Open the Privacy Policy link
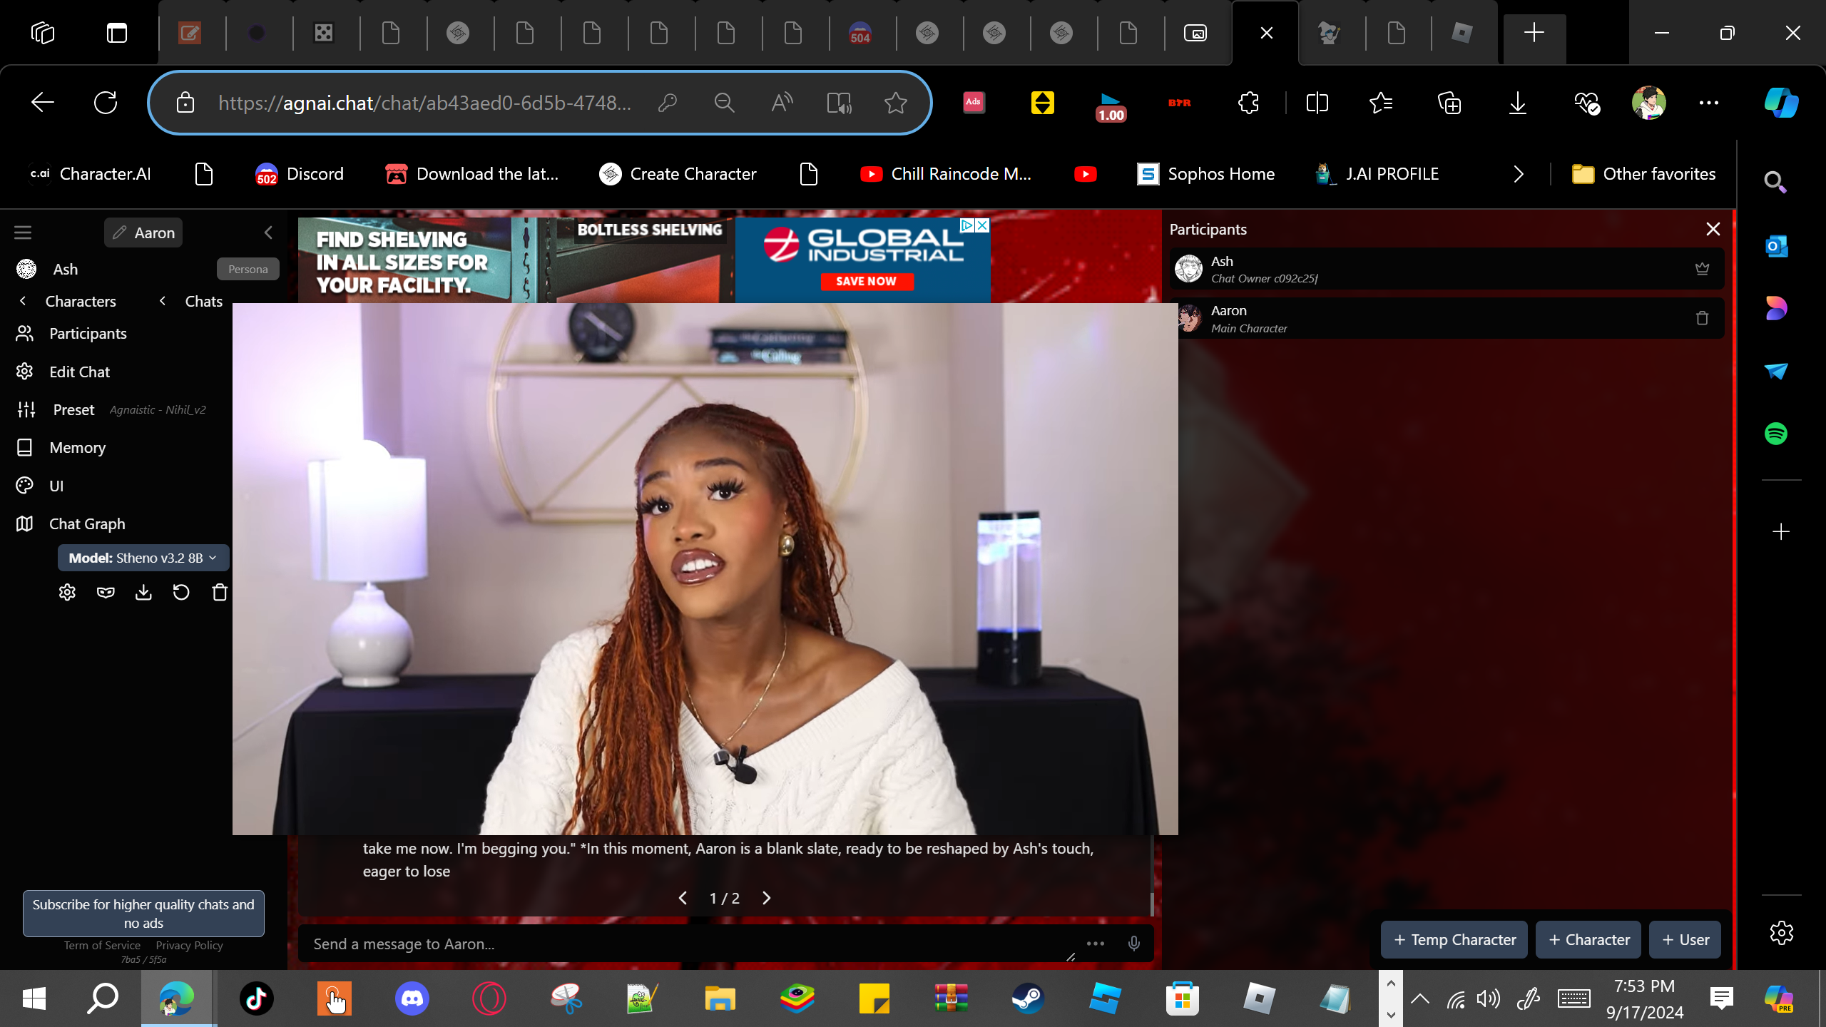 tap(189, 945)
